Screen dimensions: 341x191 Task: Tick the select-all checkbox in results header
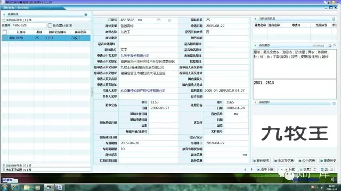(5, 32)
